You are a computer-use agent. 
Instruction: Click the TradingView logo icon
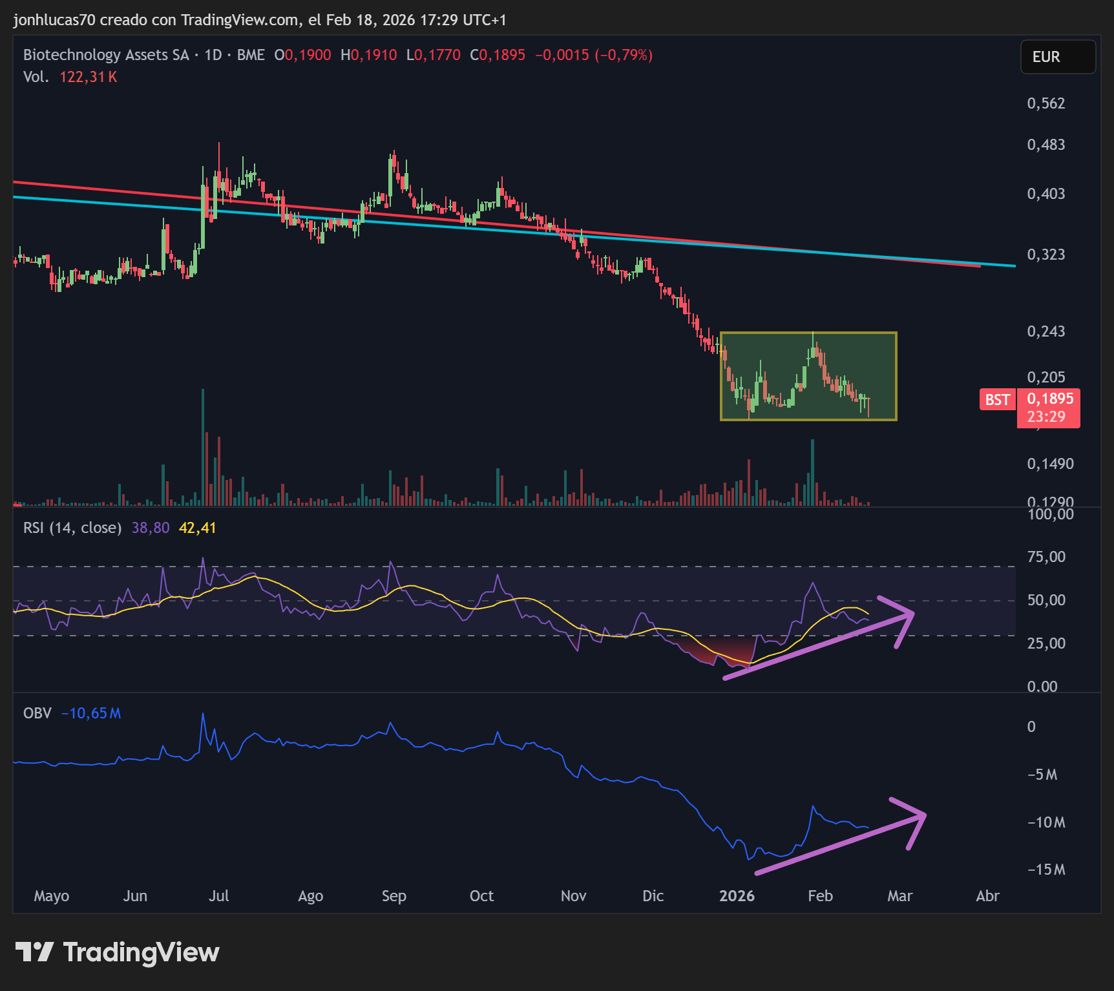tap(34, 952)
